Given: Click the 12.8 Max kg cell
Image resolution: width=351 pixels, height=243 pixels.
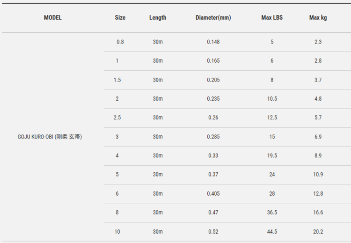Looking at the screenshot, I should click(x=318, y=193).
